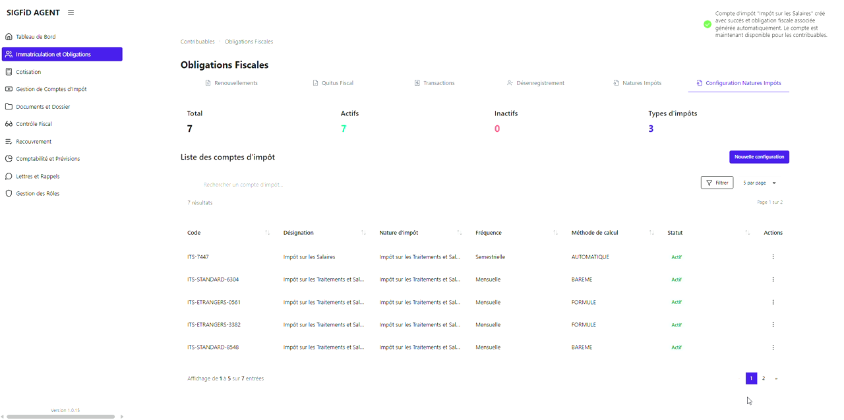Open the actions menu for ITS-STANDARD-8548
The height and width of the screenshot is (420, 844).
pos(773,347)
